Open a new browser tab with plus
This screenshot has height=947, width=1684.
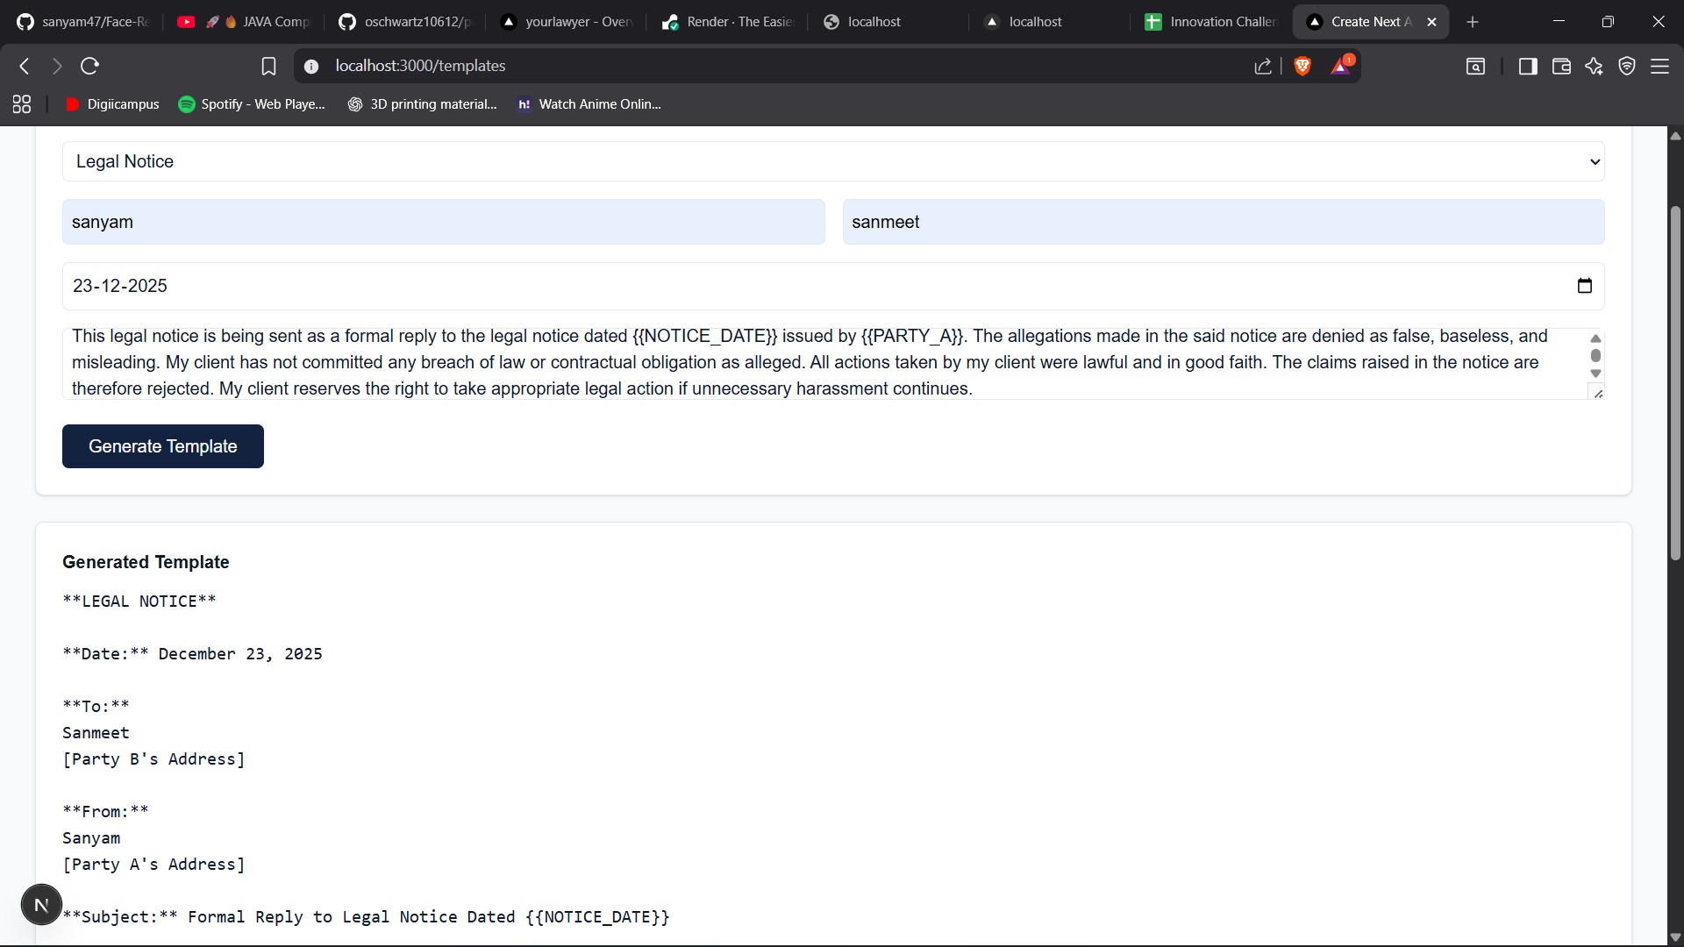[1473, 22]
